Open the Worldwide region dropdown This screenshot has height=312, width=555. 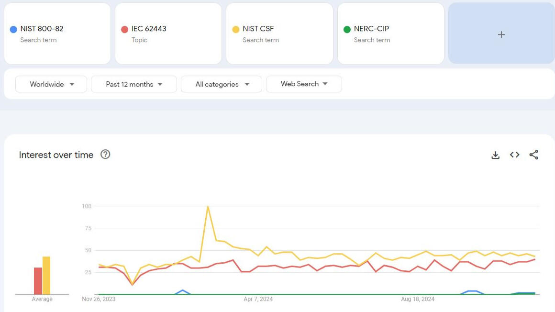point(51,84)
